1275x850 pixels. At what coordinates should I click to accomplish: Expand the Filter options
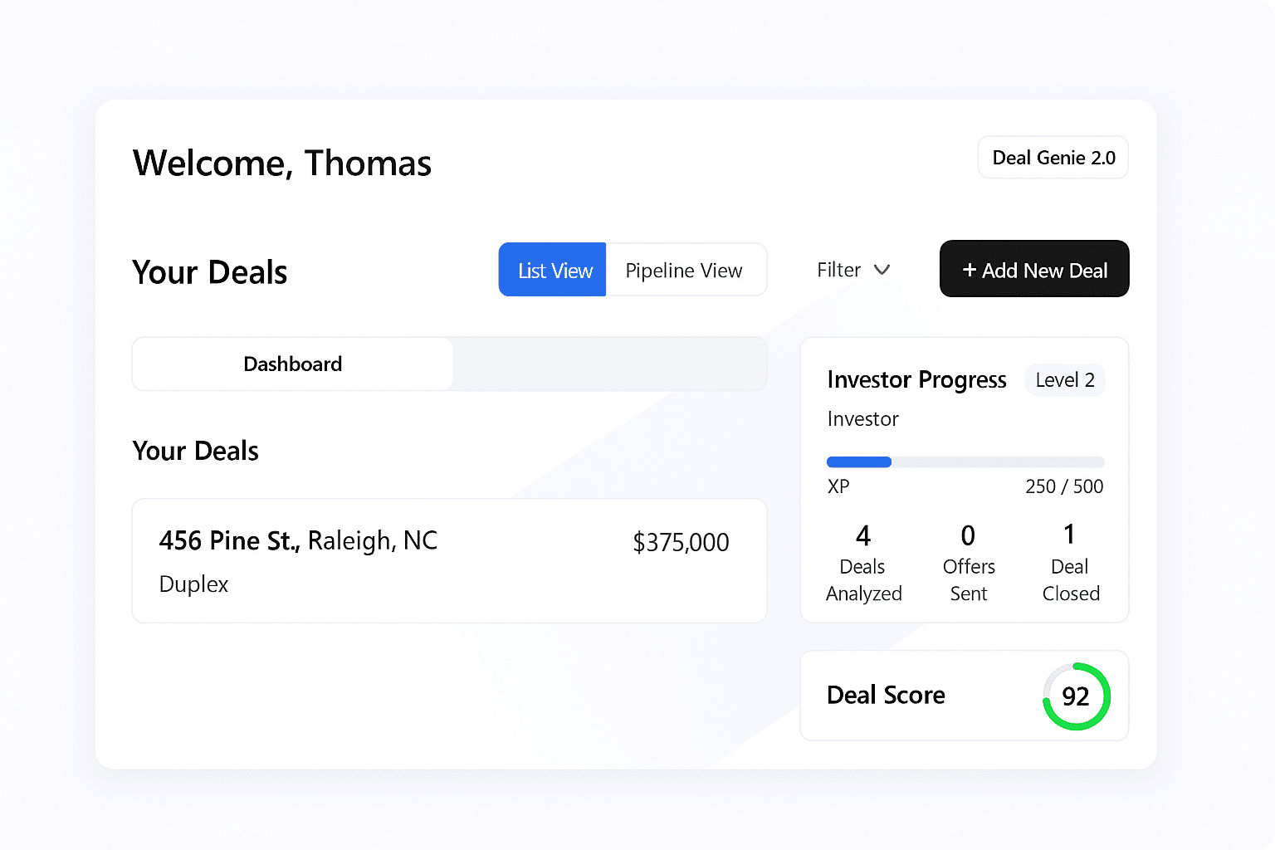(x=852, y=270)
